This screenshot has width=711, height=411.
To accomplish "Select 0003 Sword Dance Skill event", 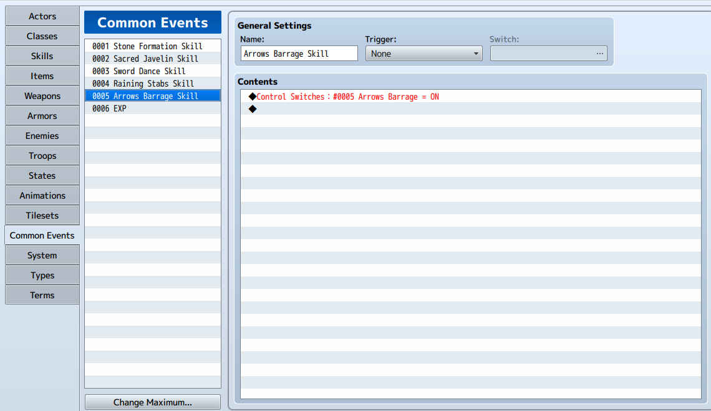I will 153,71.
